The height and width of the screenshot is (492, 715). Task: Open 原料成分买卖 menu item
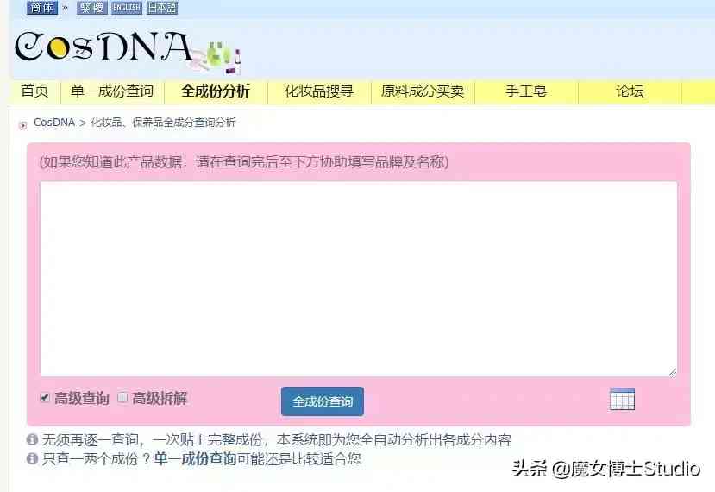[423, 91]
